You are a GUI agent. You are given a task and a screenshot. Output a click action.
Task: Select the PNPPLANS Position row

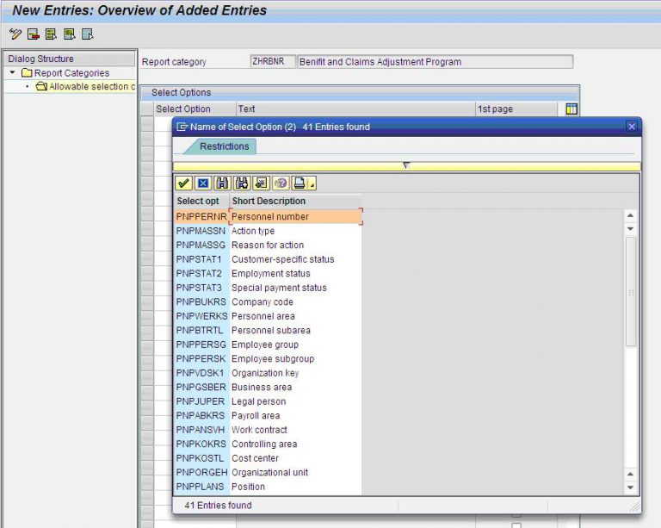269,487
